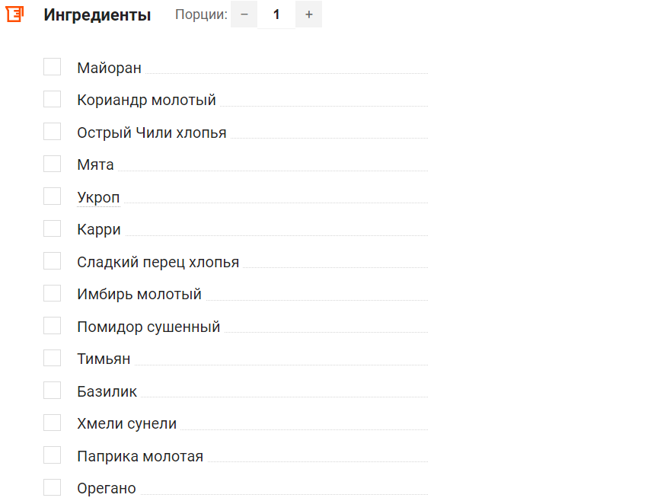Image resolution: width=651 pixels, height=501 pixels.
Task: Check the Базилик checkbox
Action: (53, 391)
